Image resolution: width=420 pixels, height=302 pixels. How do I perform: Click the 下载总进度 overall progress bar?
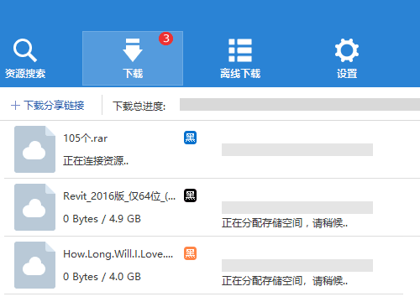(x=300, y=104)
